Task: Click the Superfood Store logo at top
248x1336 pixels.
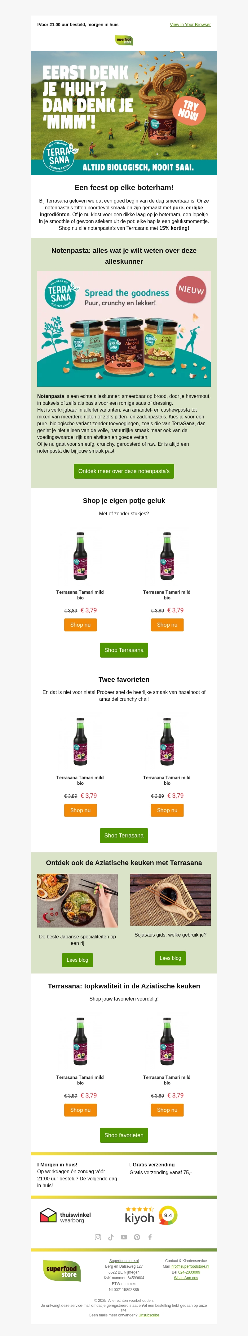Action: [x=124, y=40]
